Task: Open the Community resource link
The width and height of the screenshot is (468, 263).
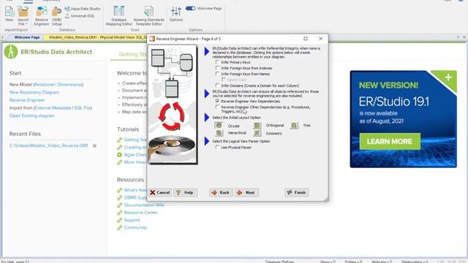Action: pos(135,227)
